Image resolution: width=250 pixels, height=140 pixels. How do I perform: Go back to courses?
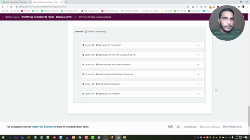pyautogui.click(x=12, y=17)
